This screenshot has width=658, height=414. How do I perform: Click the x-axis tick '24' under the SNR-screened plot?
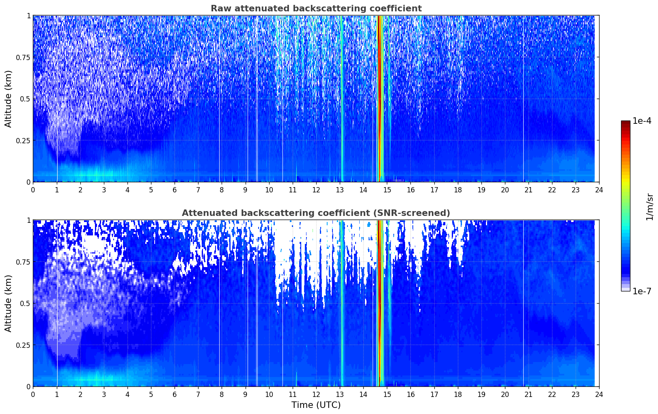(599, 395)
